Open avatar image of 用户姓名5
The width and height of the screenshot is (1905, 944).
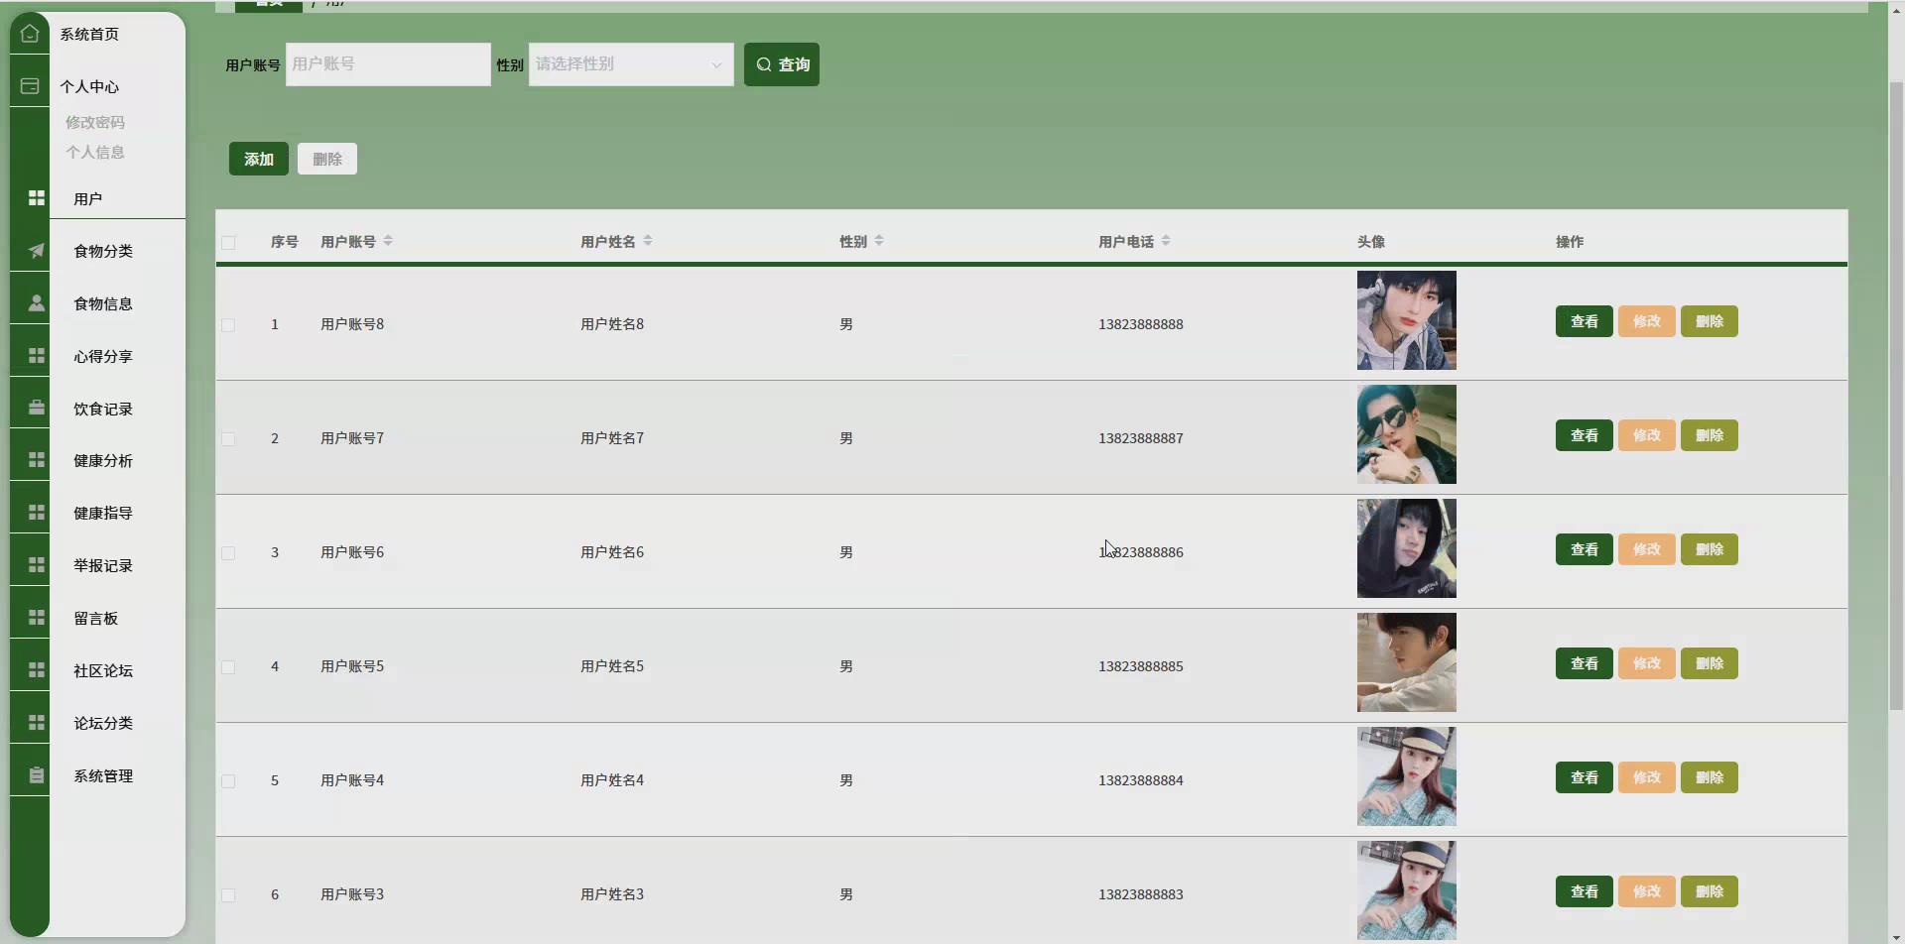pyautogui.click(x=1407, y=662)
